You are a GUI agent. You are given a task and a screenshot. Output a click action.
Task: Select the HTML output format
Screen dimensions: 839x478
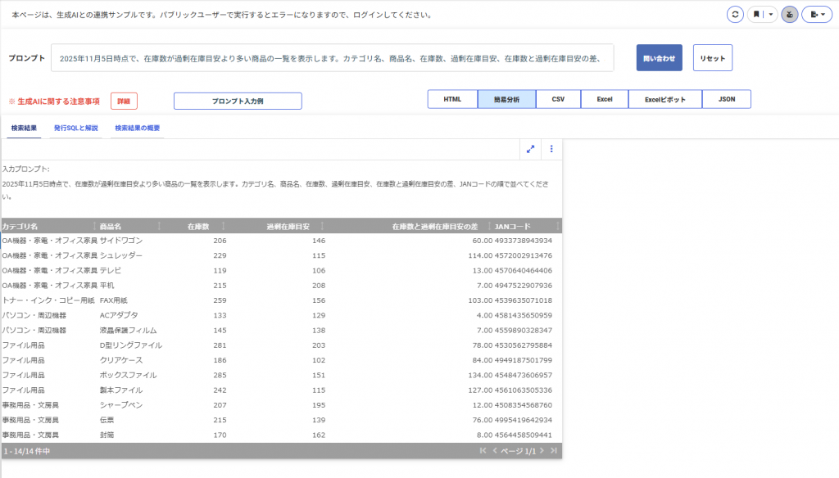pyautogui.click(x=452, y=99)
